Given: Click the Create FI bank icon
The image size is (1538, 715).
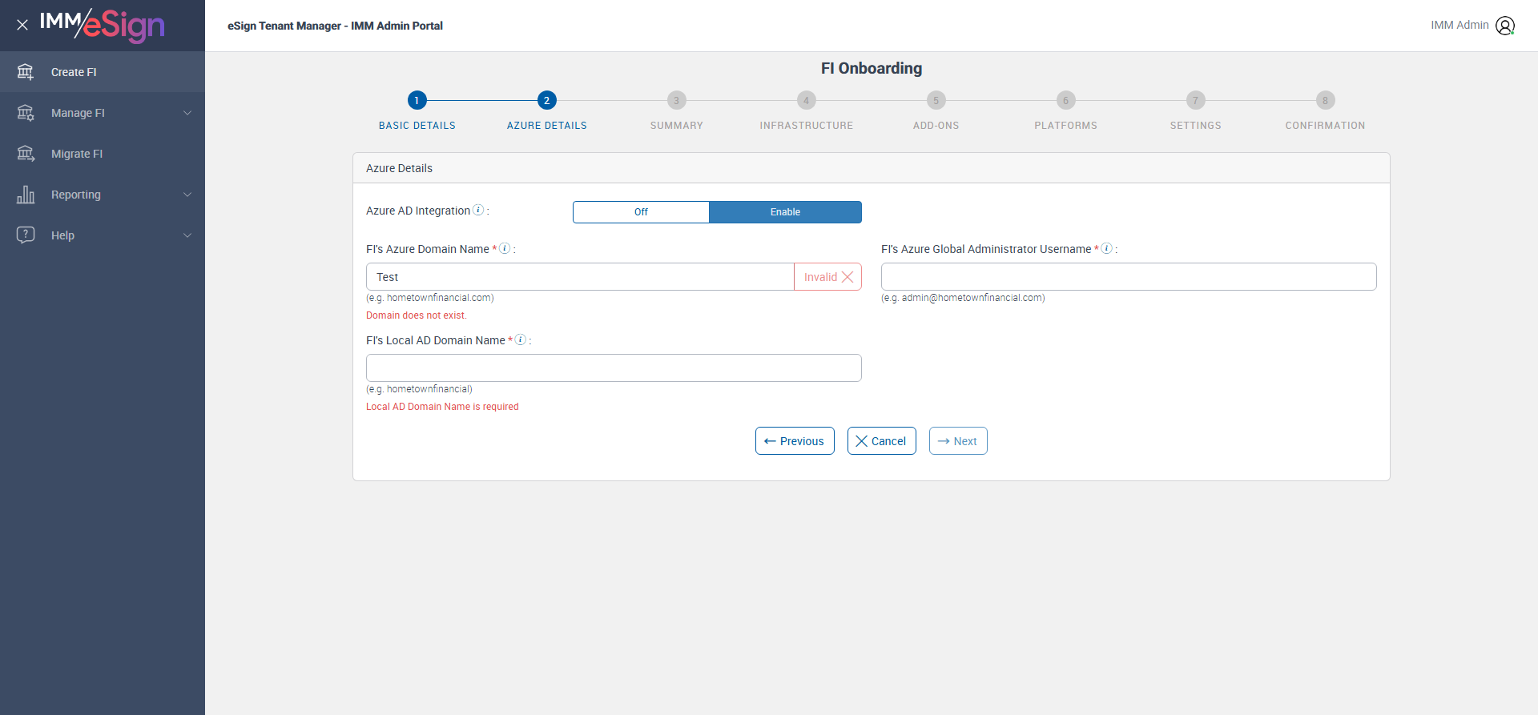Looking at the screenshot, I should (26, 72).
